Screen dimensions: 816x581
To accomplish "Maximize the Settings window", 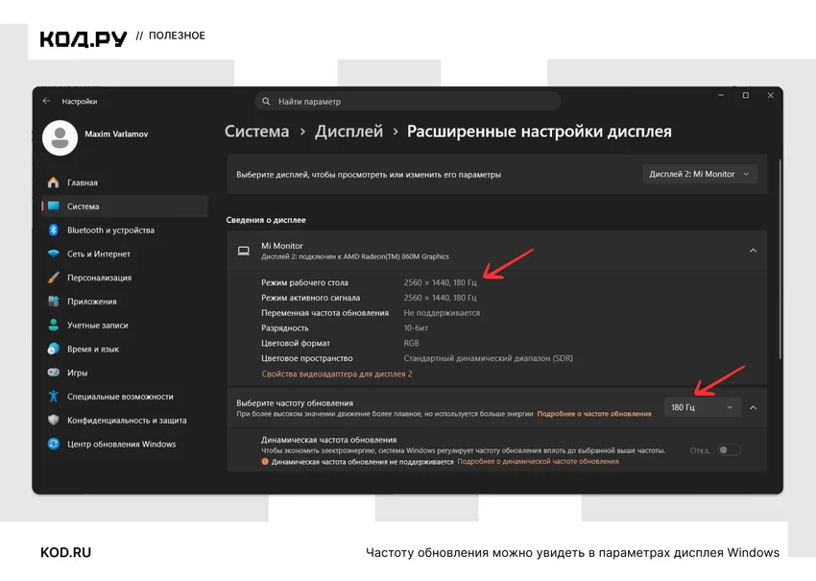I will point(746,95).
